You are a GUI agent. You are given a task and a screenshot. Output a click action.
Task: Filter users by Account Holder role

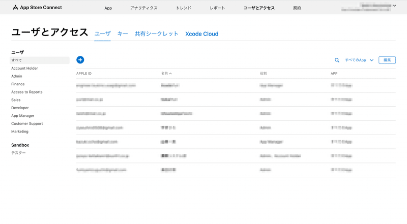[x=24, y=68]
